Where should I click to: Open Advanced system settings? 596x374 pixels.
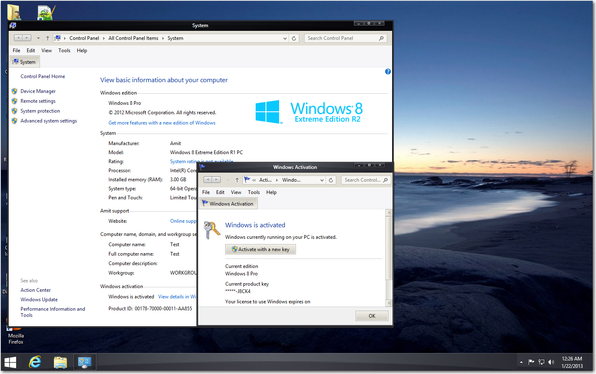[x=49, y=120]
